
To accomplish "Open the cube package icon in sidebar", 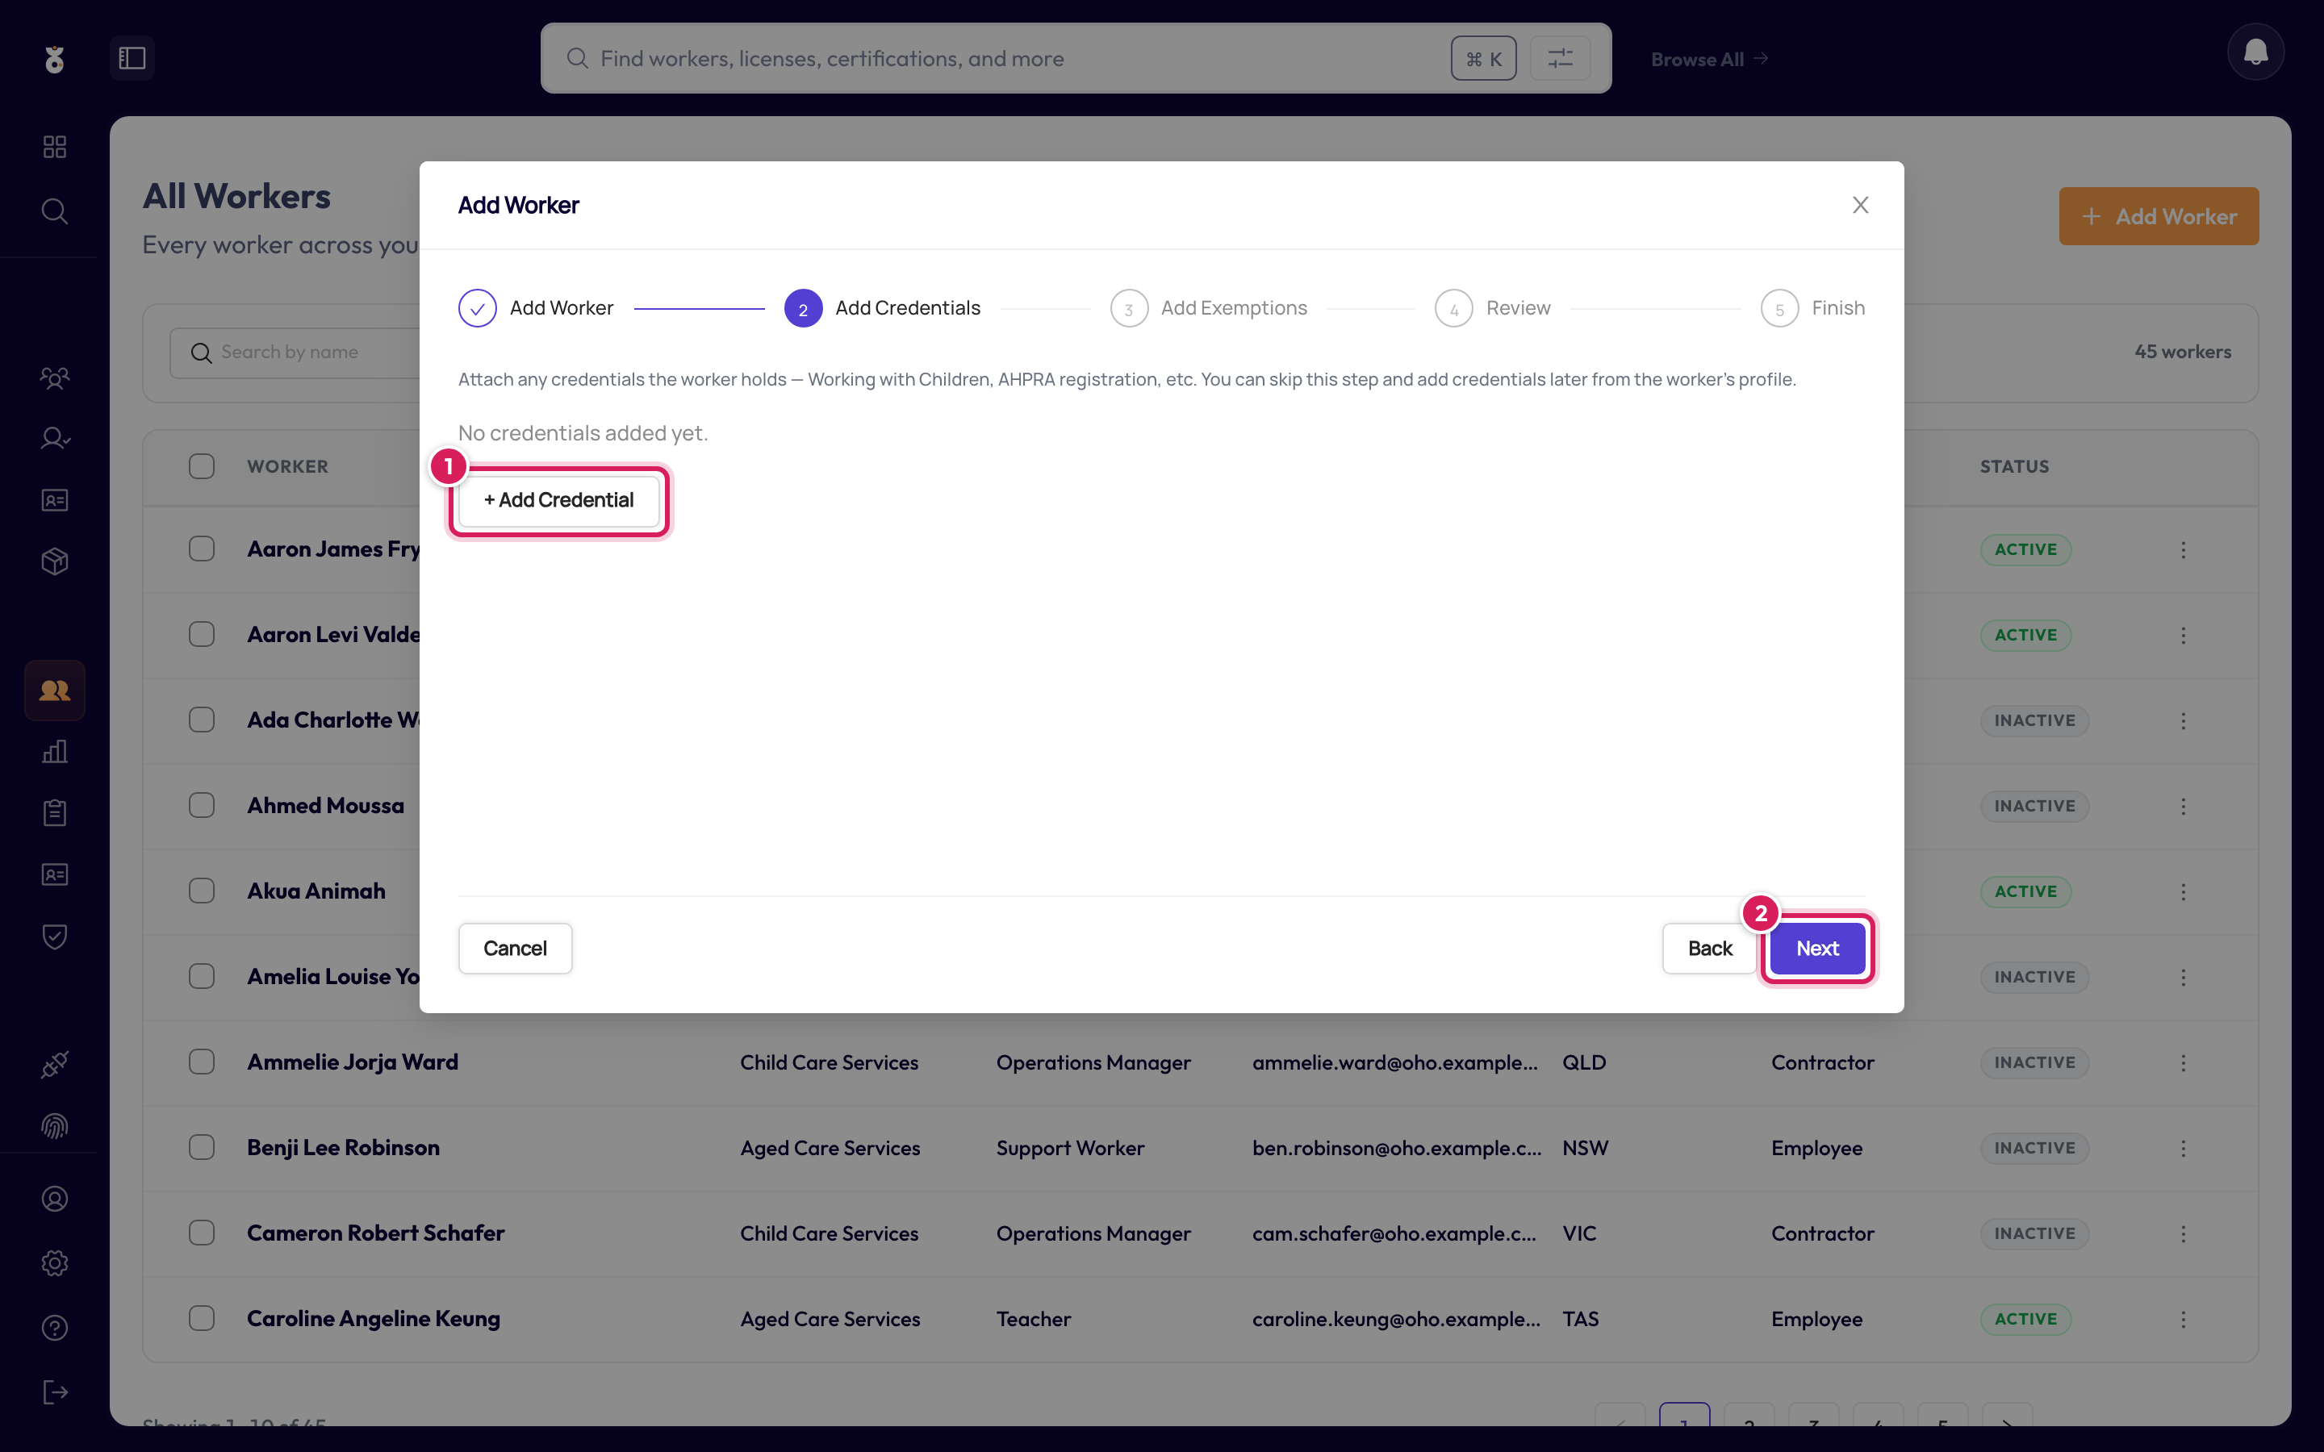I will (55, 561).
